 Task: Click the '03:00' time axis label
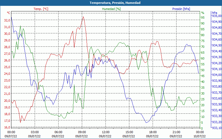pos(35,132)
